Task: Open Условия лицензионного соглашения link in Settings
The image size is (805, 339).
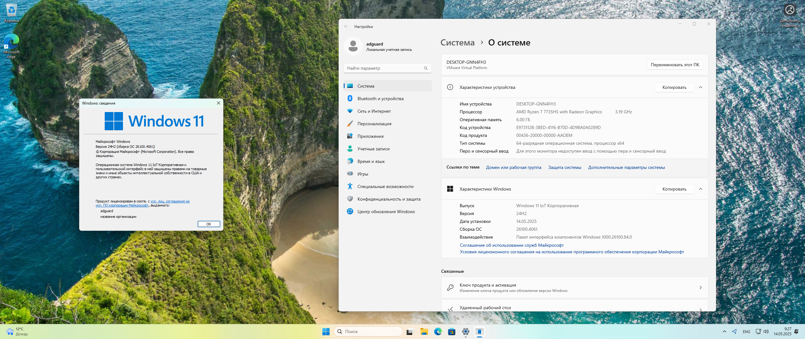Action: point(572,252)
